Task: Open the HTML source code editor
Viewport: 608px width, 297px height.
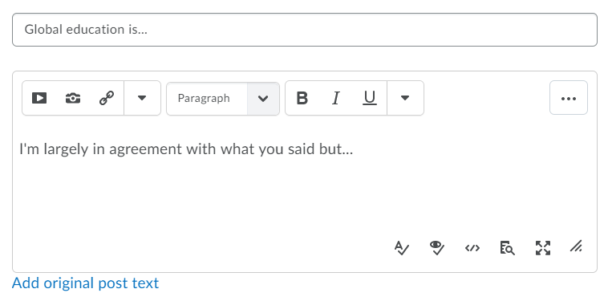Action: pyautogui.click(x=472, y=248)
